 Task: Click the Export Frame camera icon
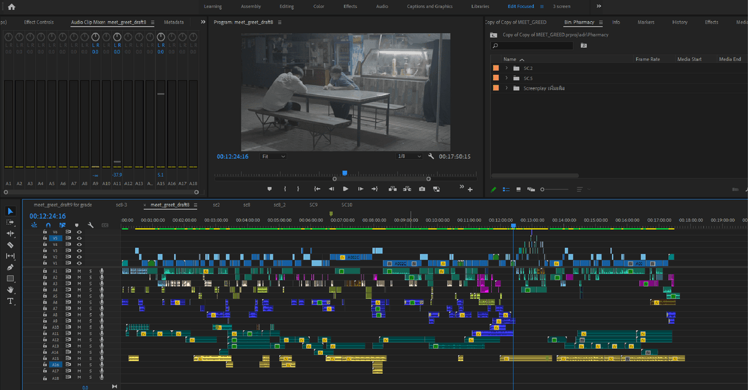click(x=422, y=189)
